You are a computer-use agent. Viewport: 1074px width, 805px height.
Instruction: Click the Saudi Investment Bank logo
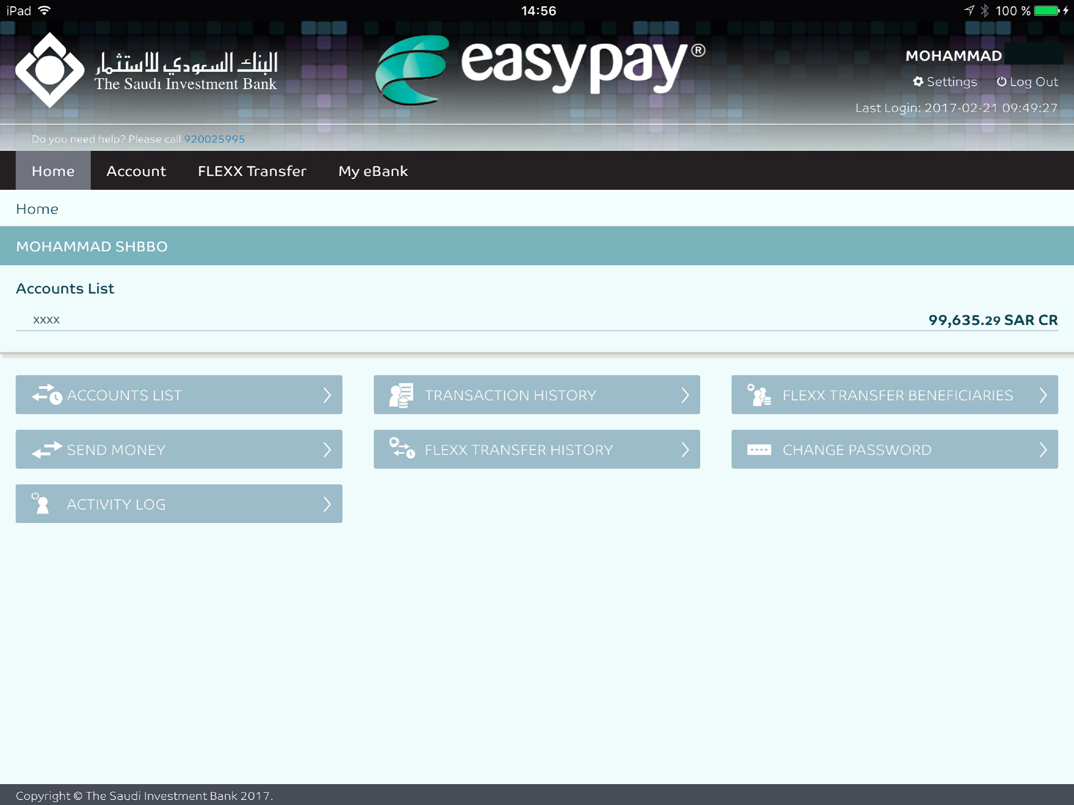50,70
